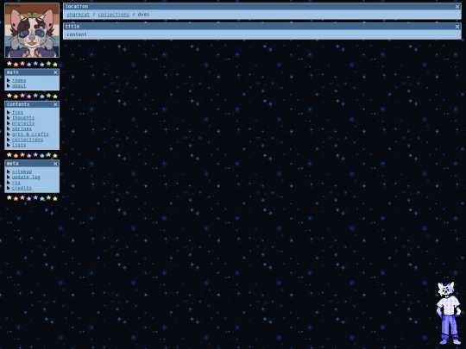The height and width of the screenshot is (349, 466).
Task: Click the arrow bullet beside rss
Action: (9, 183)
